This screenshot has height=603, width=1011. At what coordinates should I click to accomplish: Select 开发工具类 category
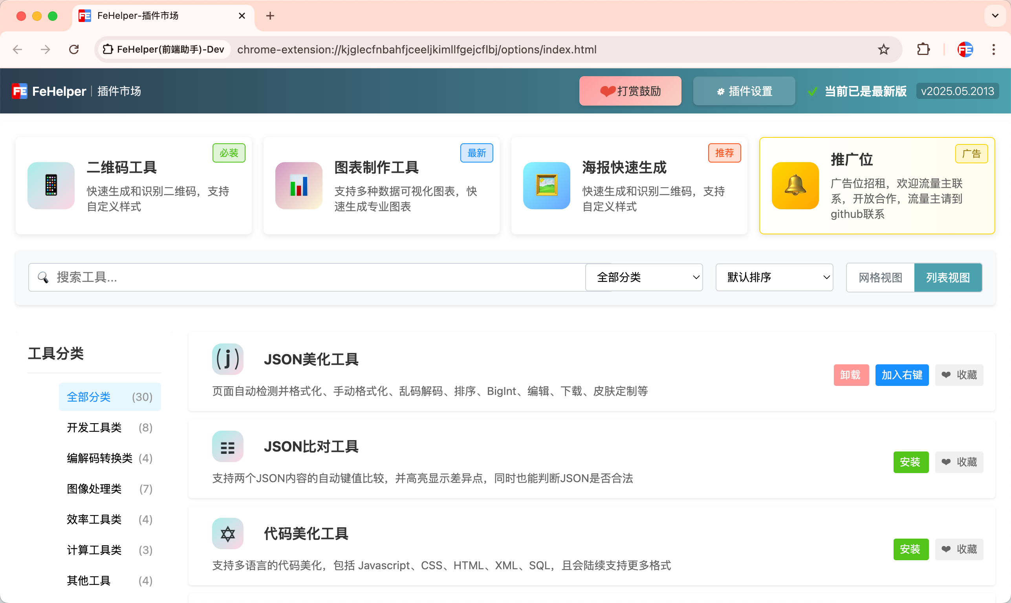pyautogui.click(x=110, y=428)
